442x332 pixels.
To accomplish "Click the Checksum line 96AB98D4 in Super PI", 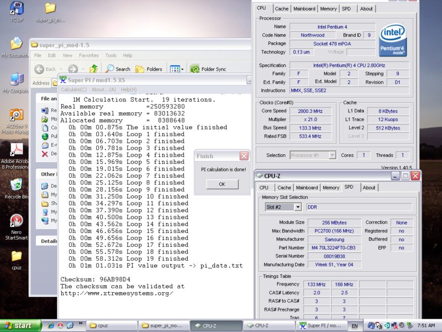I will [x=95, y=279].
